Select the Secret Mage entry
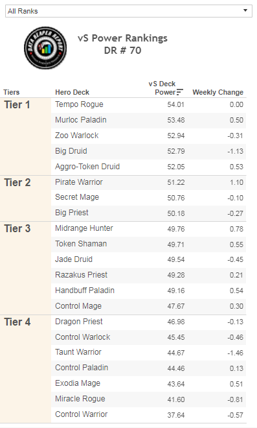Viewport: 257px width, 428px height. [77, 197]
